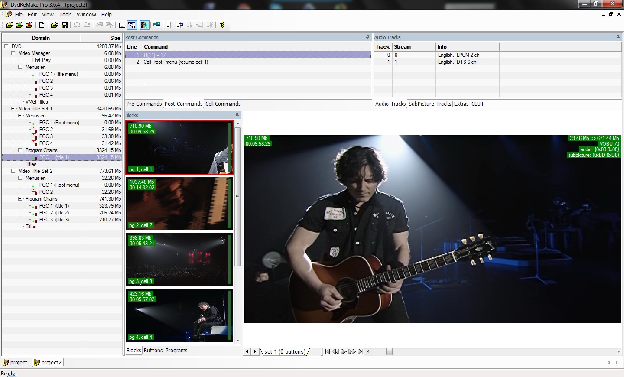Collapse the Video Manager node

click(13, 53)
